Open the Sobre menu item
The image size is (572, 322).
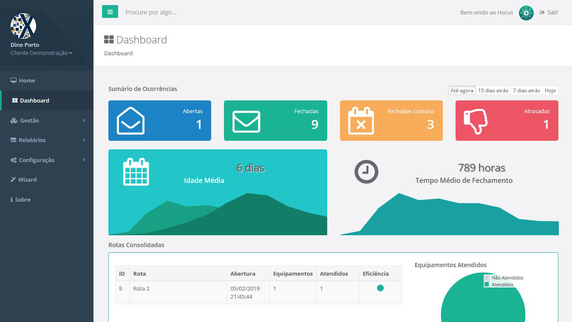(x=47, y=199)
